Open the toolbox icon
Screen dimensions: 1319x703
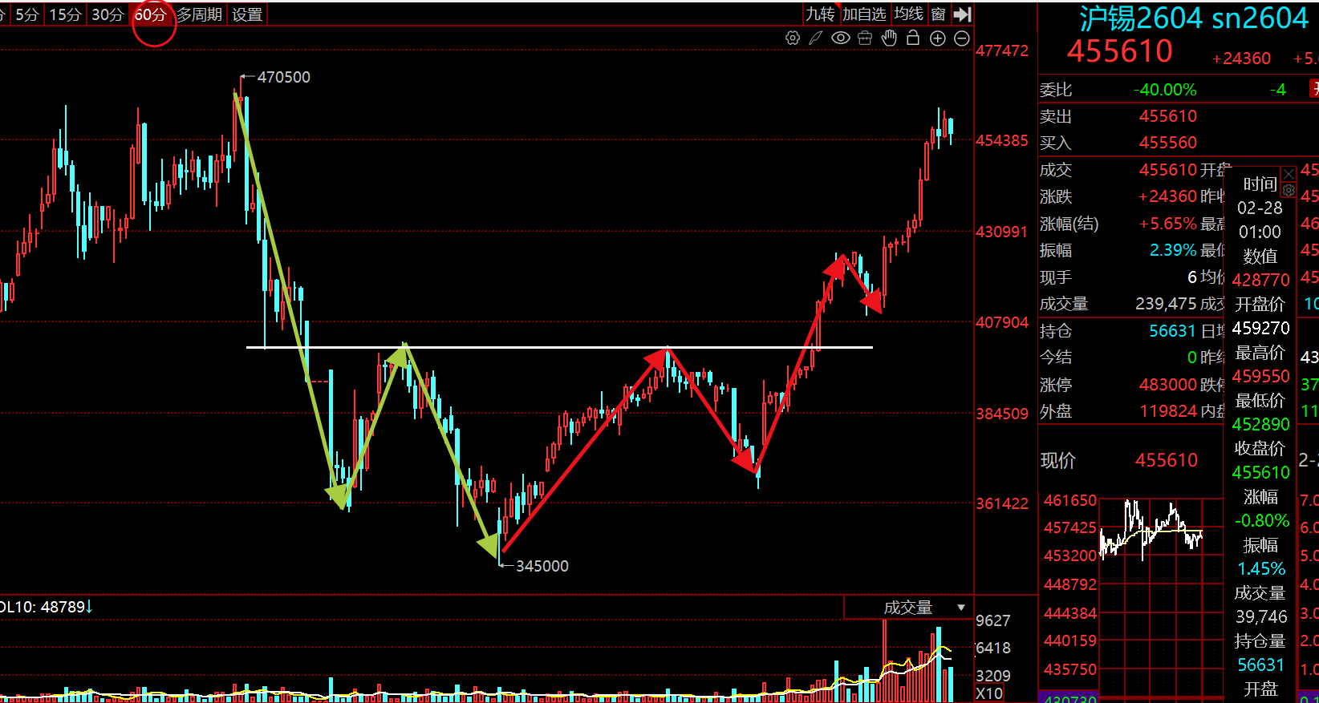tap(865, 38)
